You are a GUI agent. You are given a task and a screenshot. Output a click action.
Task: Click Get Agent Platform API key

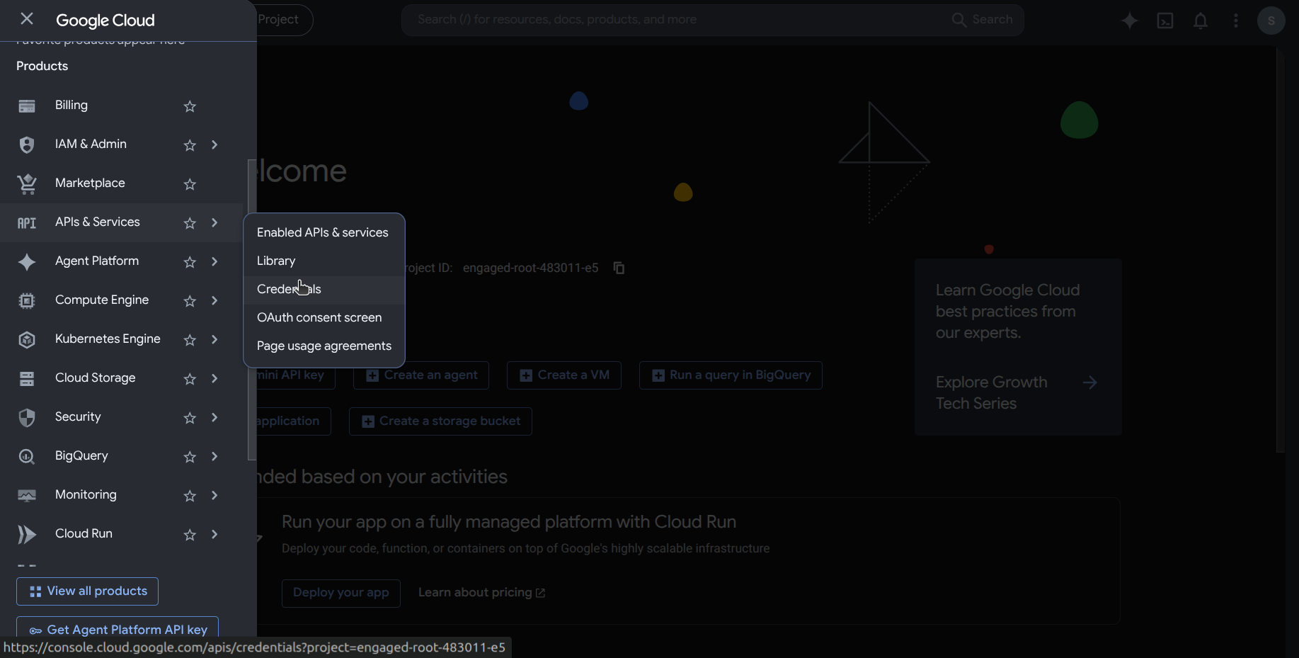pos(118,630)
